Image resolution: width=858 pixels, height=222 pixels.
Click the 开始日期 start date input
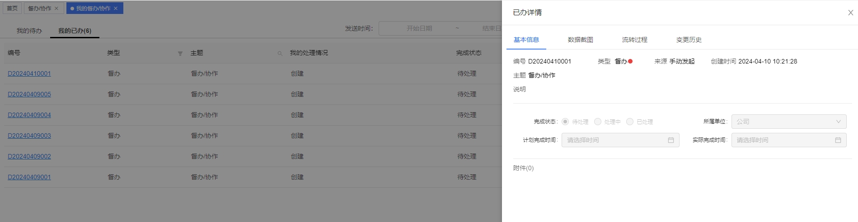(419, 28)
